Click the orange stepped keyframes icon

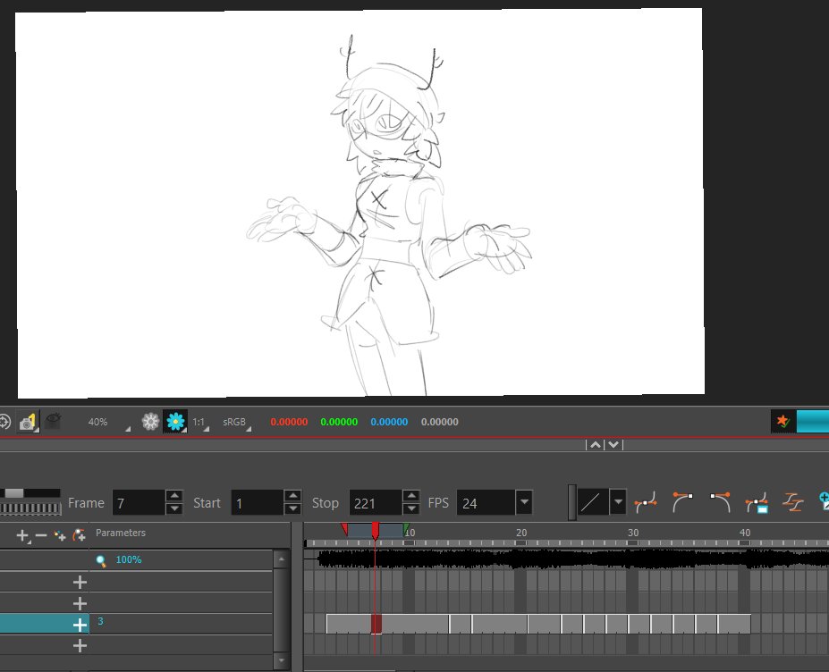793,502
